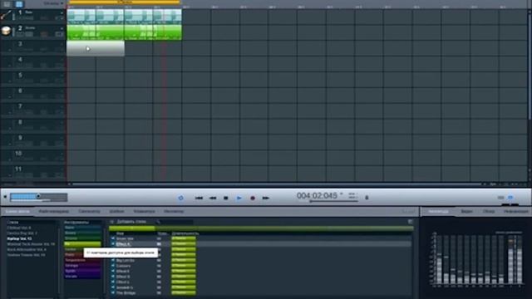Preview the Brain Vox loop speaker icon
This screenshot has width=532, height=299.
point(113,238)
